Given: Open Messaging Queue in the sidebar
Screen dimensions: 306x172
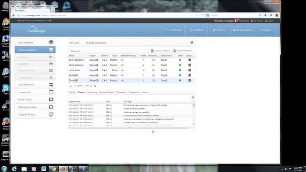Looking at the screenshot, I should (x=35, y=107).
